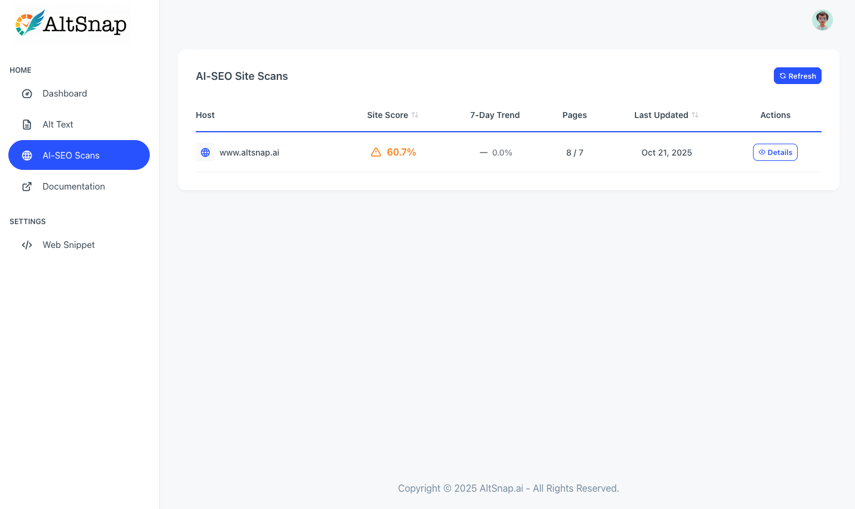Viewport: 855px width, 509px height.
Task: Click the www.altsnap.ai host name
Action: pos(249,153)
